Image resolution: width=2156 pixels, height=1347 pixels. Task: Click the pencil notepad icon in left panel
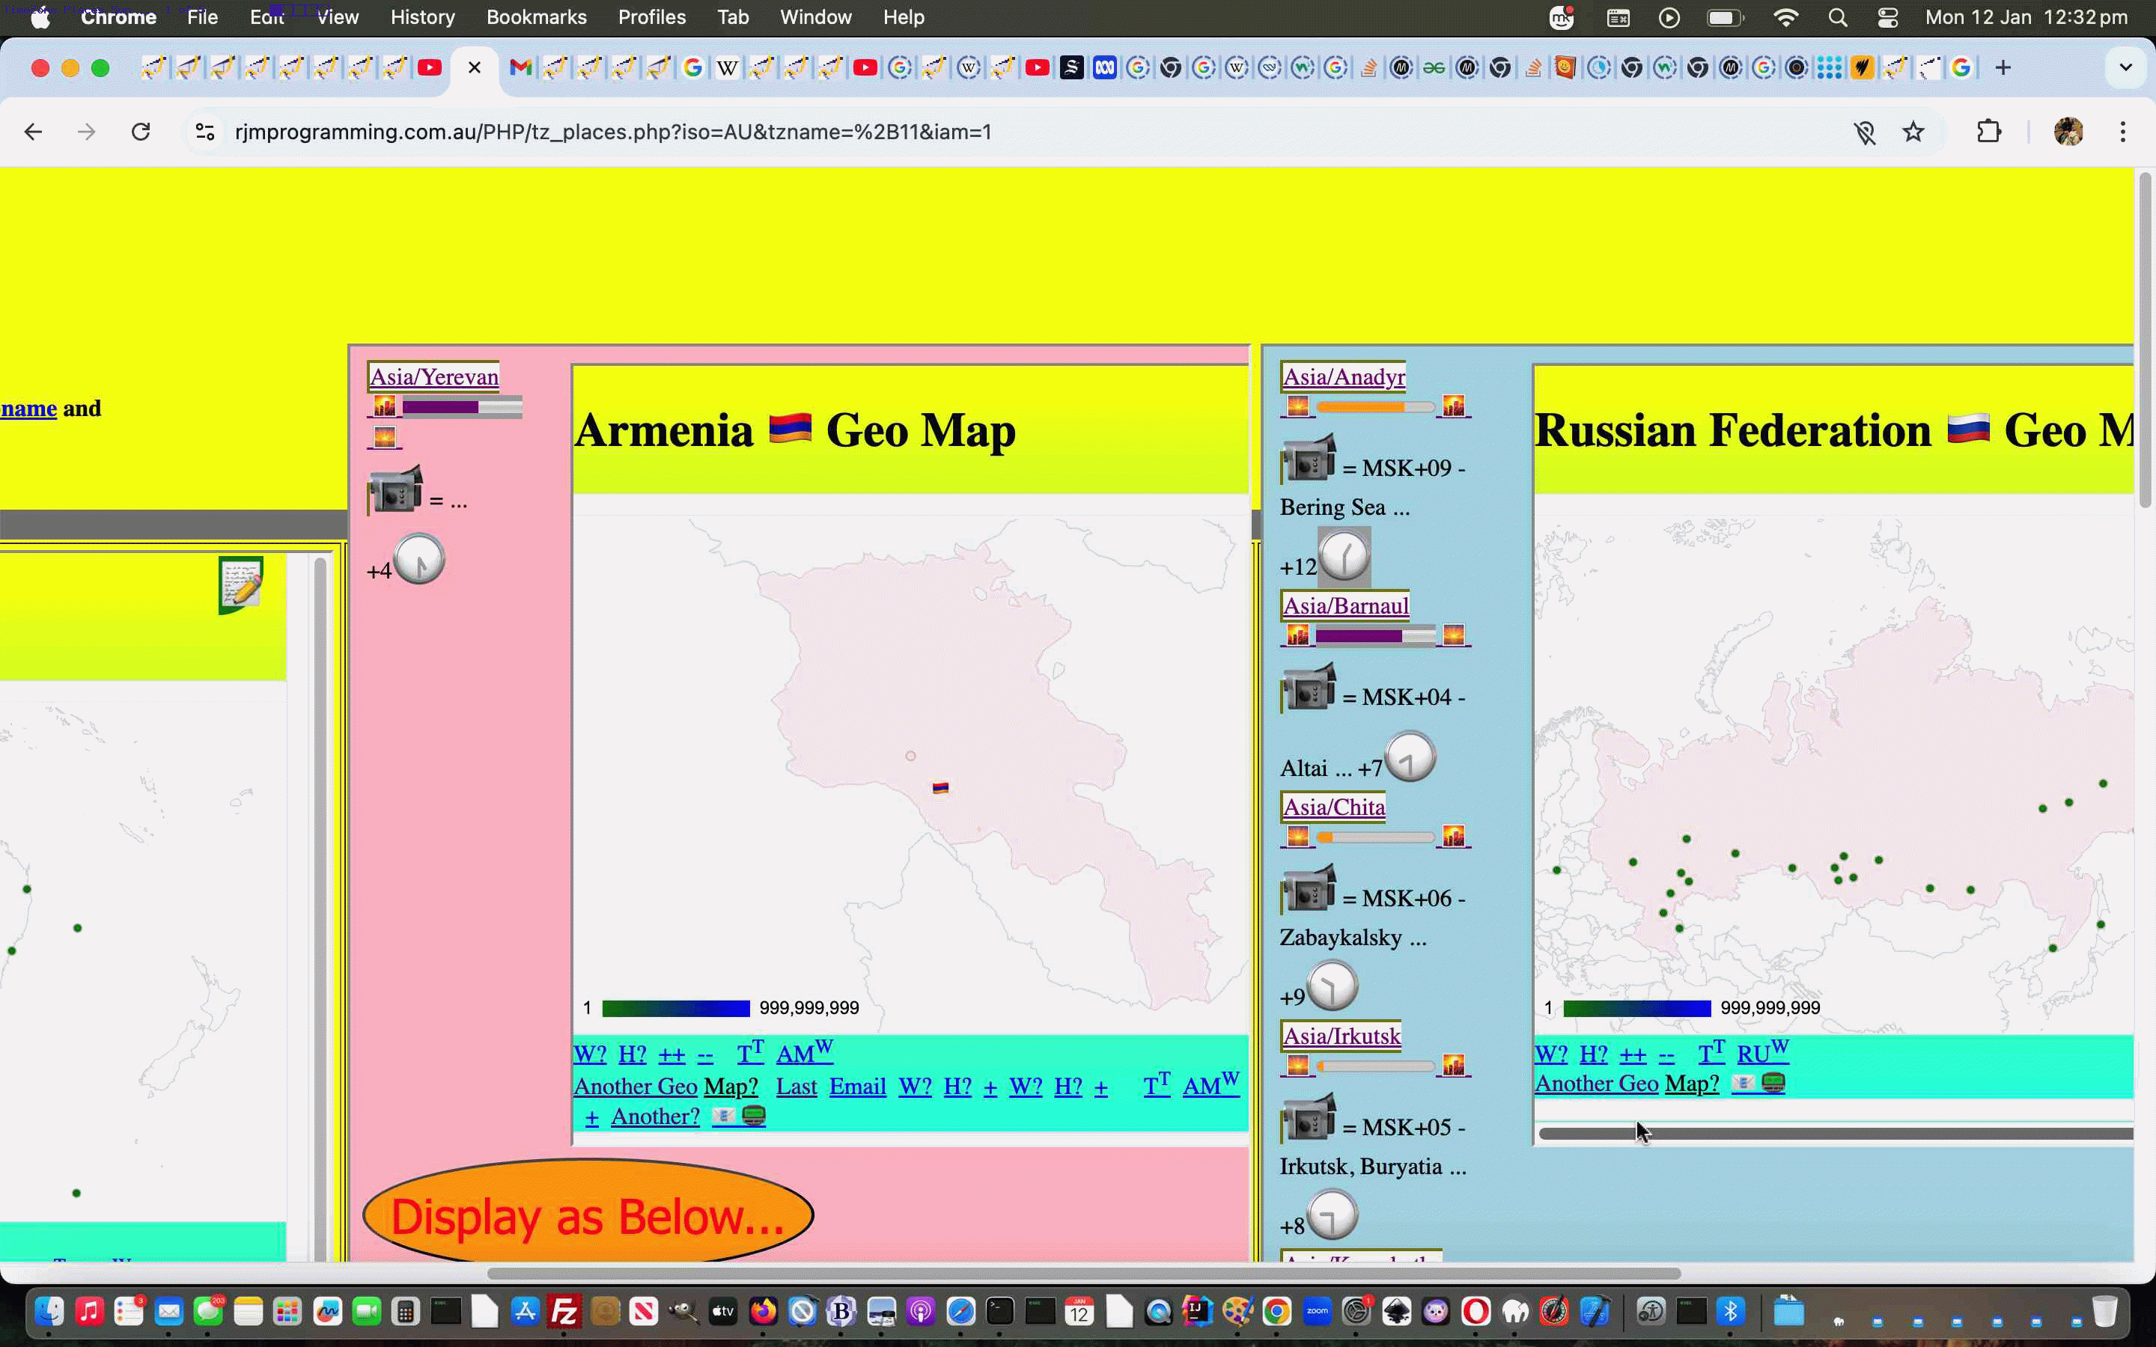[x=240, y=586]
